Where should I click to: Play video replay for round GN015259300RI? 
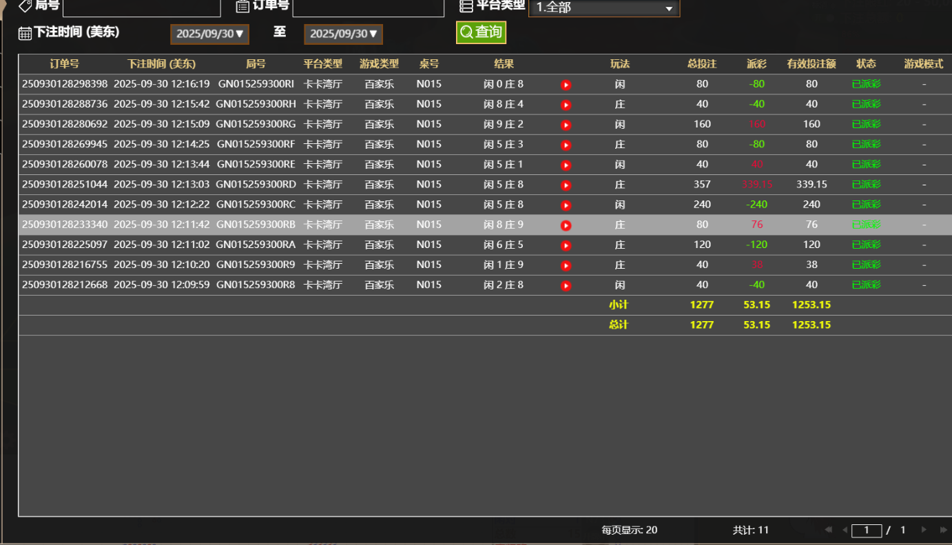coord(566,85)
